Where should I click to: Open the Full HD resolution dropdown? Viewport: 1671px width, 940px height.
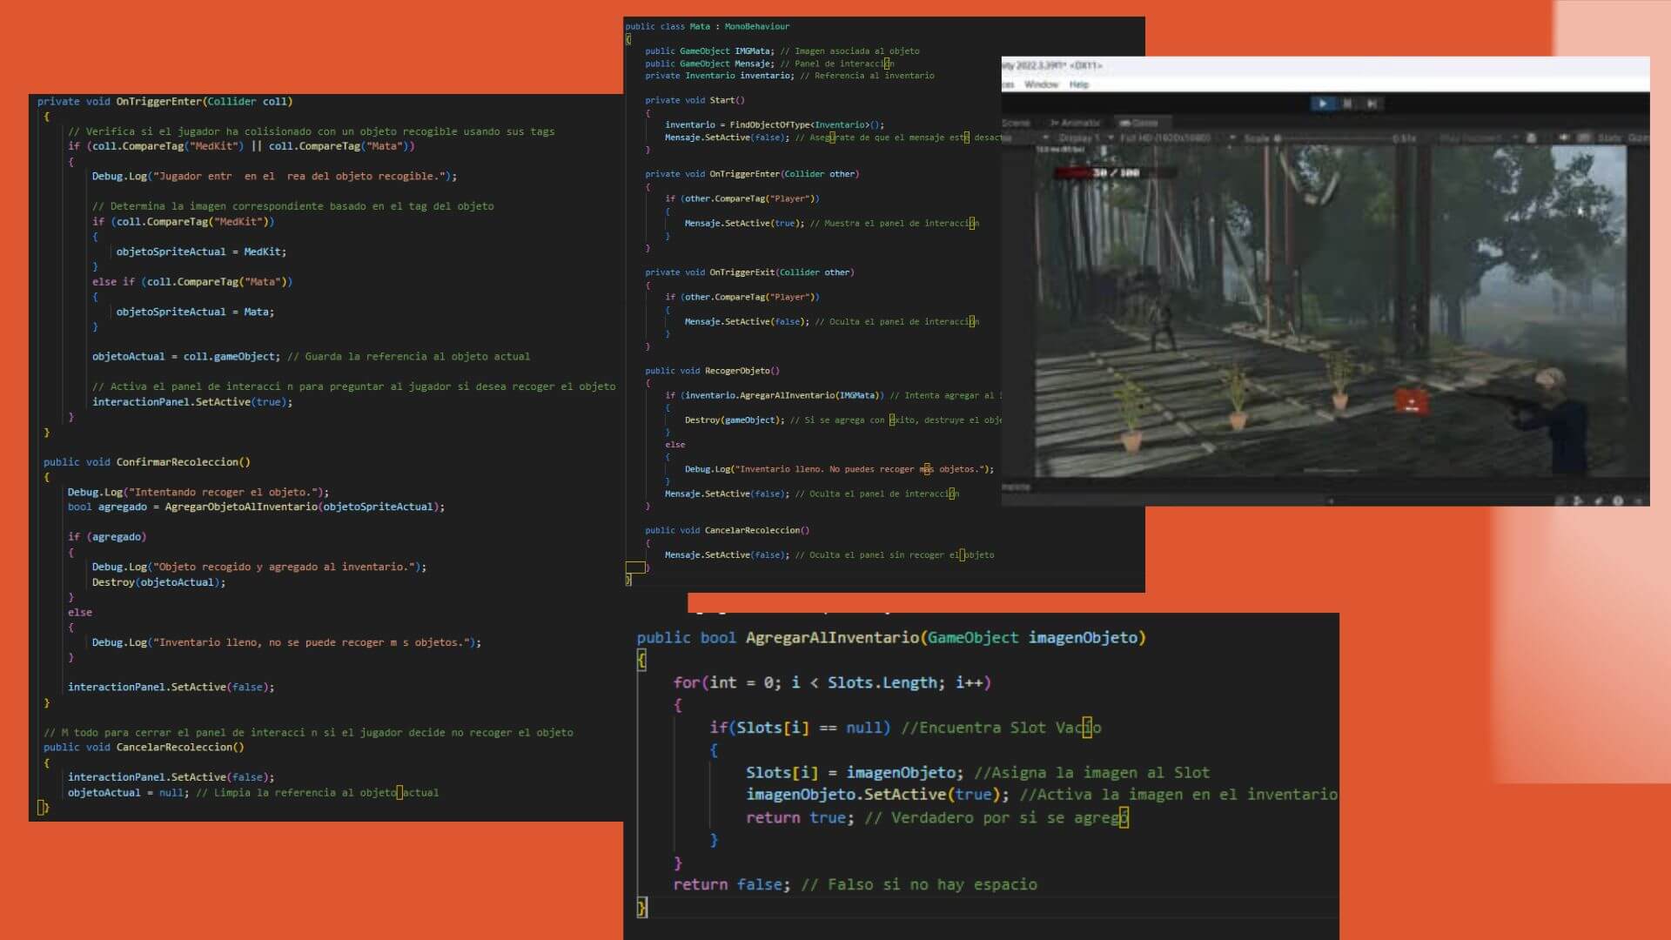[x=1179, y=138]
